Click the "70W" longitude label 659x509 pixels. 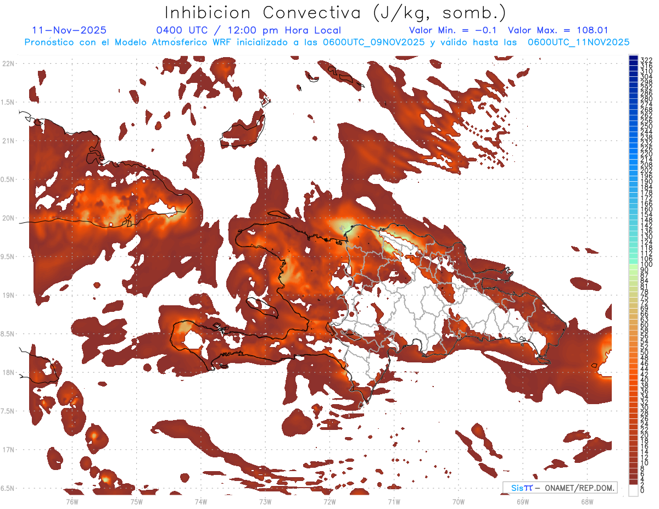click(459, 501)
